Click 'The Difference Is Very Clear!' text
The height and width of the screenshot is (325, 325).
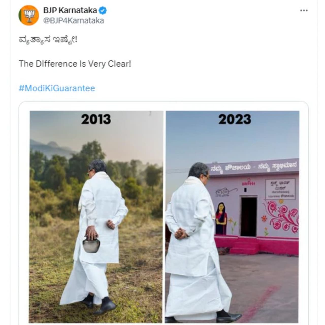pyautogui.click(x=75, y=63)
